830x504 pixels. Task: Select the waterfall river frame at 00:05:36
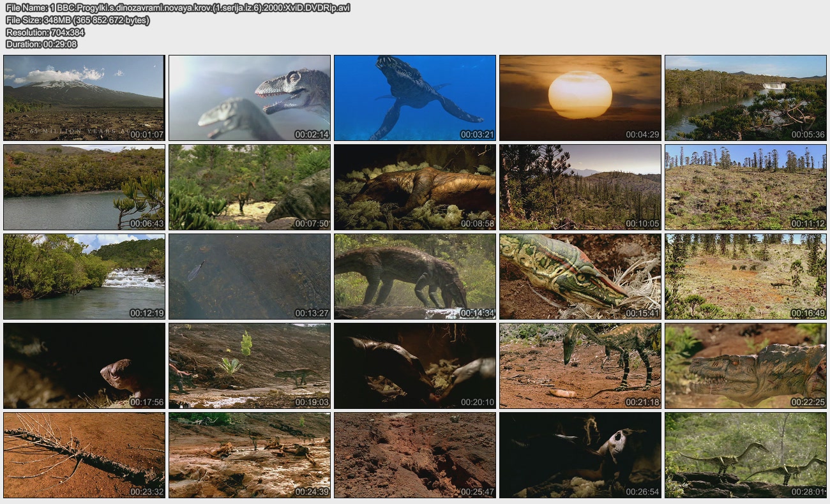[x=745, y=98]
